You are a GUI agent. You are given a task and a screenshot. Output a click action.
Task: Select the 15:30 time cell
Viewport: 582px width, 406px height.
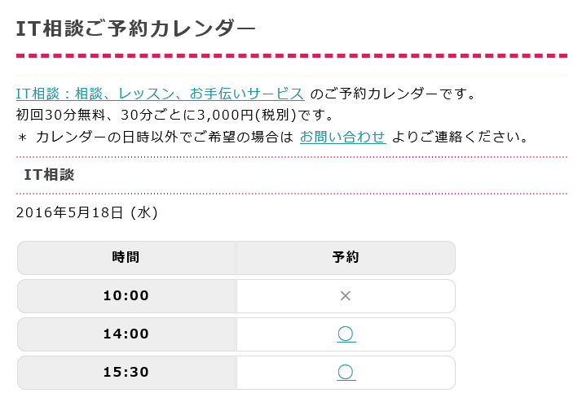click(x=126, y=373)
